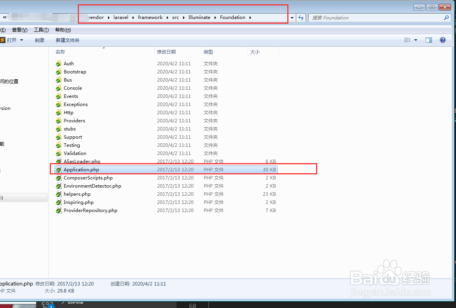This screenshot has height=308, width=456.
Task: Navigate to laravel in address bar
Action: click(x=121, y=17)
